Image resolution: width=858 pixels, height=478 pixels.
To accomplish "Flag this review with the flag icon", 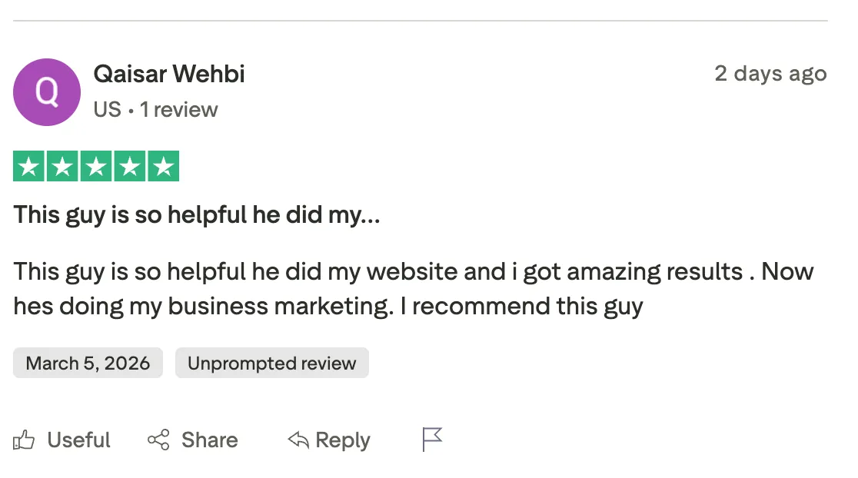I will click(x=433, y=440).
